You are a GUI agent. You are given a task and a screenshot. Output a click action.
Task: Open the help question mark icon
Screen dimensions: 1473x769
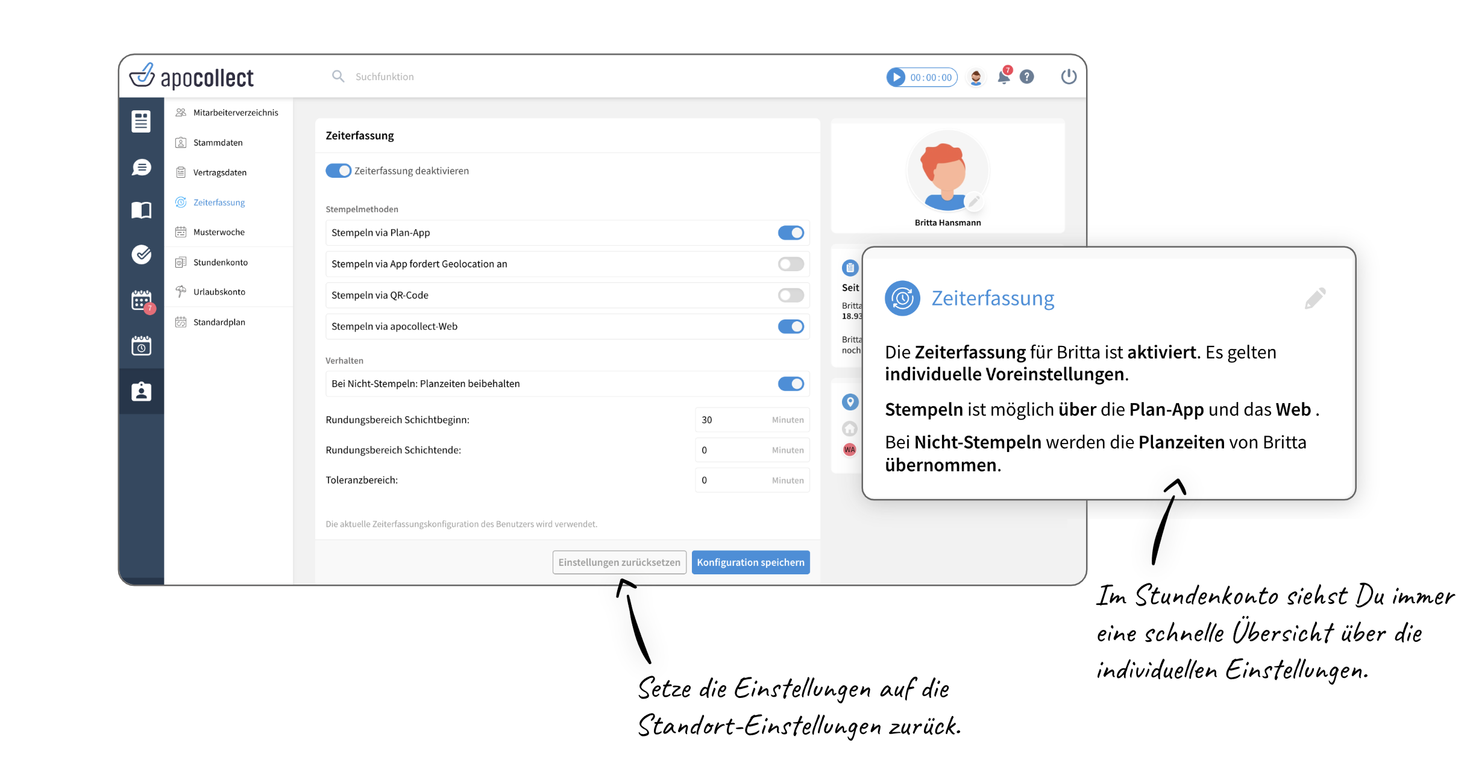coord(1027,77)
